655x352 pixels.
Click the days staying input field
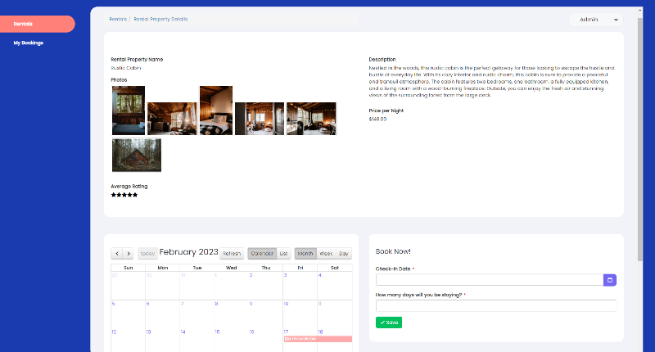pos(495,305)
